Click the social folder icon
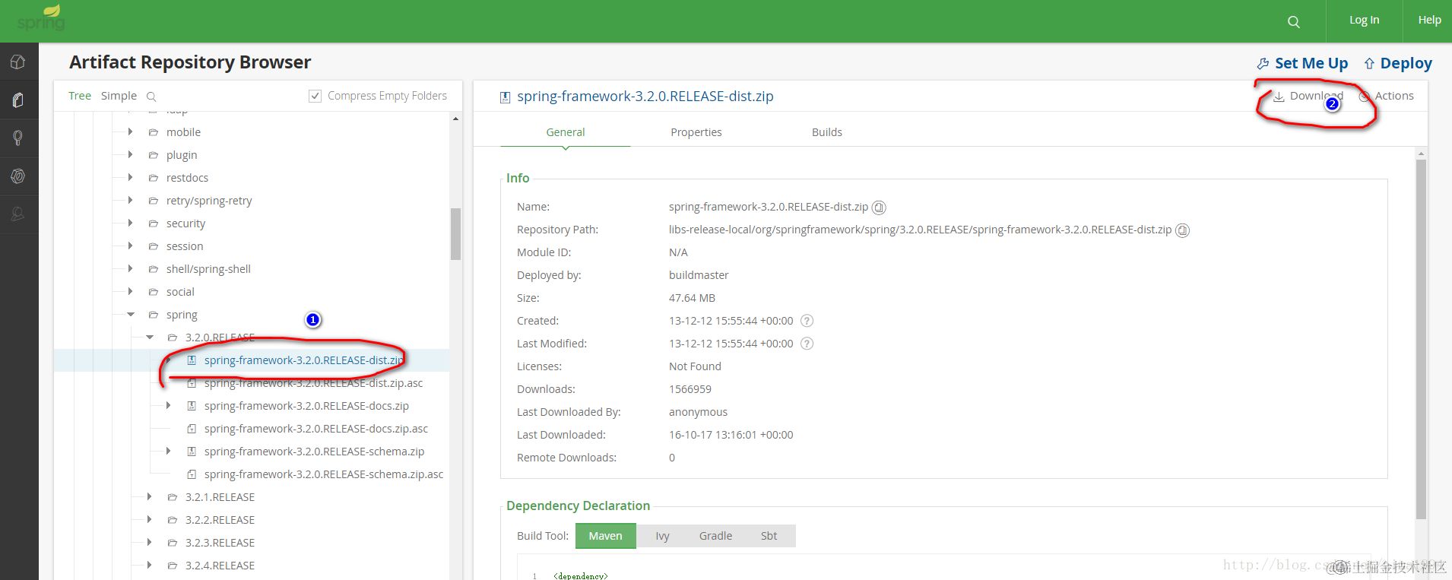The width and height of the screenshot is (1452, 580). point(154,292)
